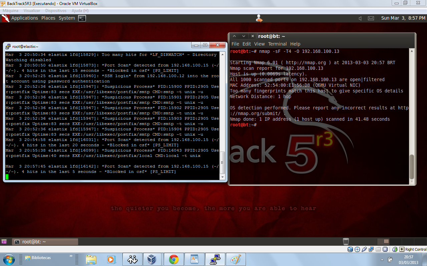Screen dimensions: 427x266
Task: Click the green cursor in PuTTY terminal
Action: tap(7, 177)
